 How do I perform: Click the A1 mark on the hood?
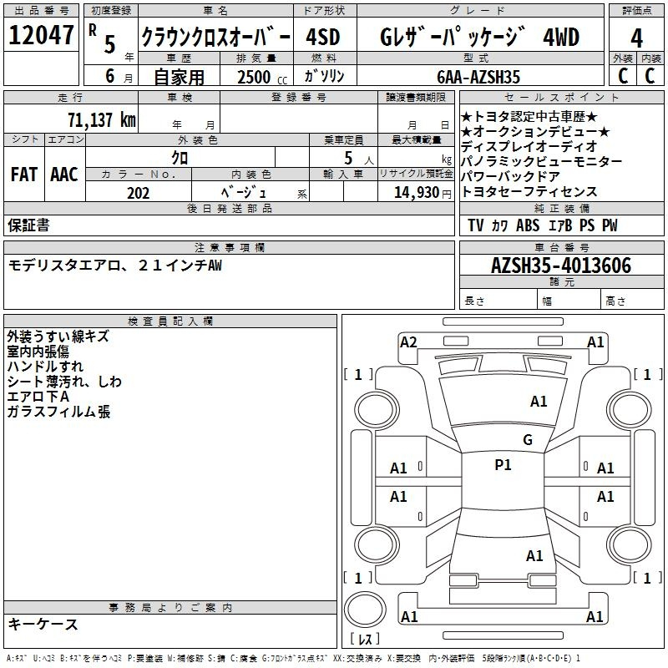[x=539, y=402]
